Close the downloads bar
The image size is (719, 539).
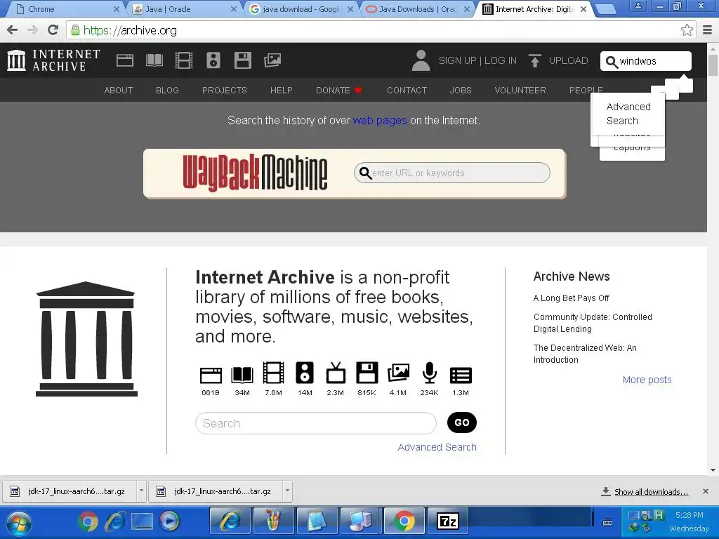coord(706,491)
